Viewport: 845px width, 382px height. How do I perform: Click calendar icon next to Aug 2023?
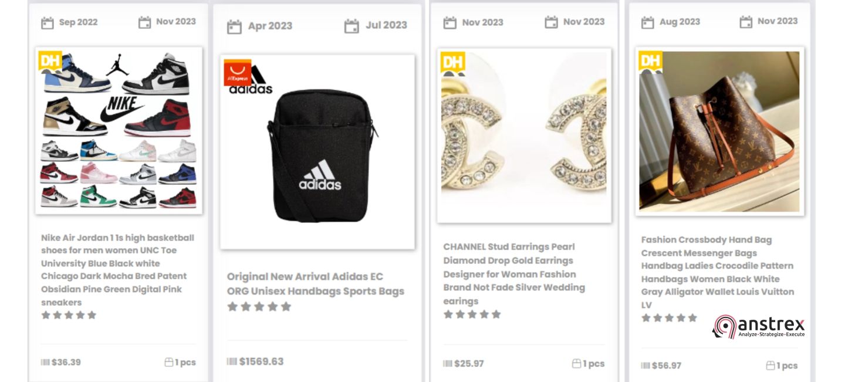click(x=647, y=22)
